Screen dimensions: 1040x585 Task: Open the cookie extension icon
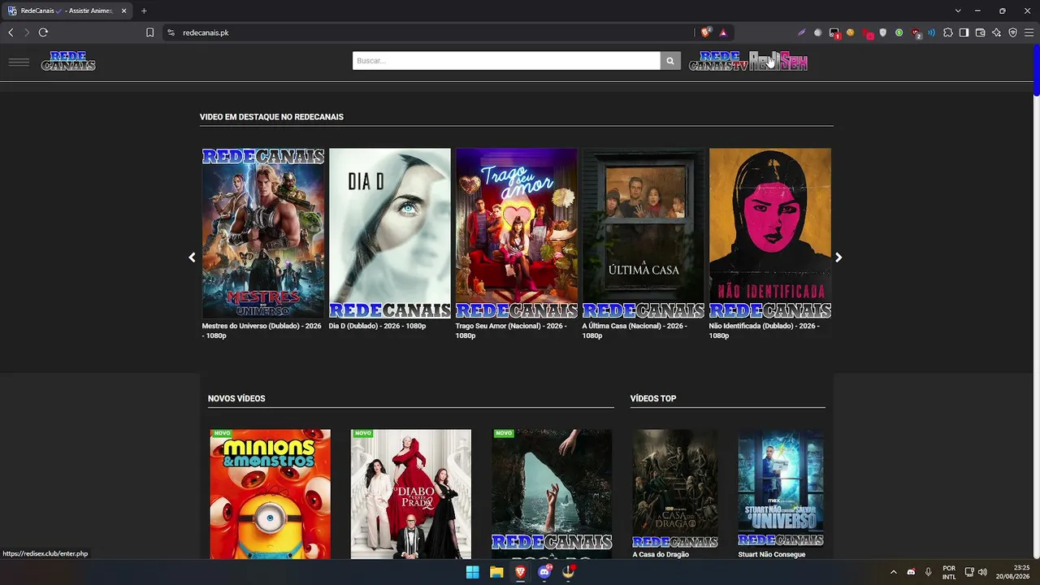(x=851, y=32)
